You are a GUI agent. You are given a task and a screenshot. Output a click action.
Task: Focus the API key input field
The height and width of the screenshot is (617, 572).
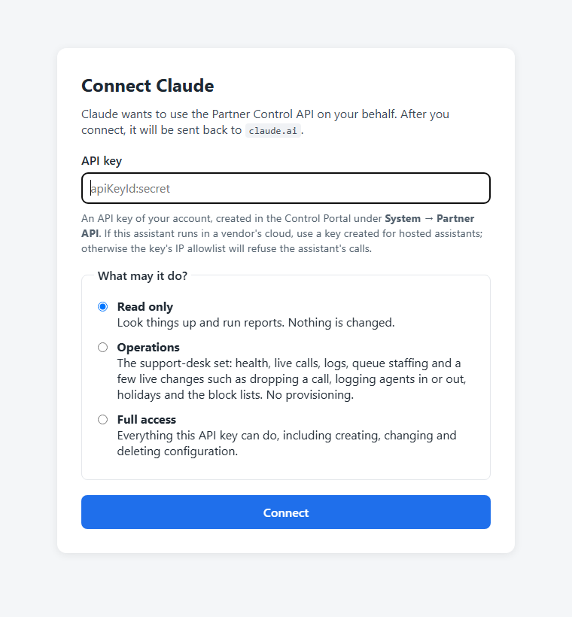286,188
